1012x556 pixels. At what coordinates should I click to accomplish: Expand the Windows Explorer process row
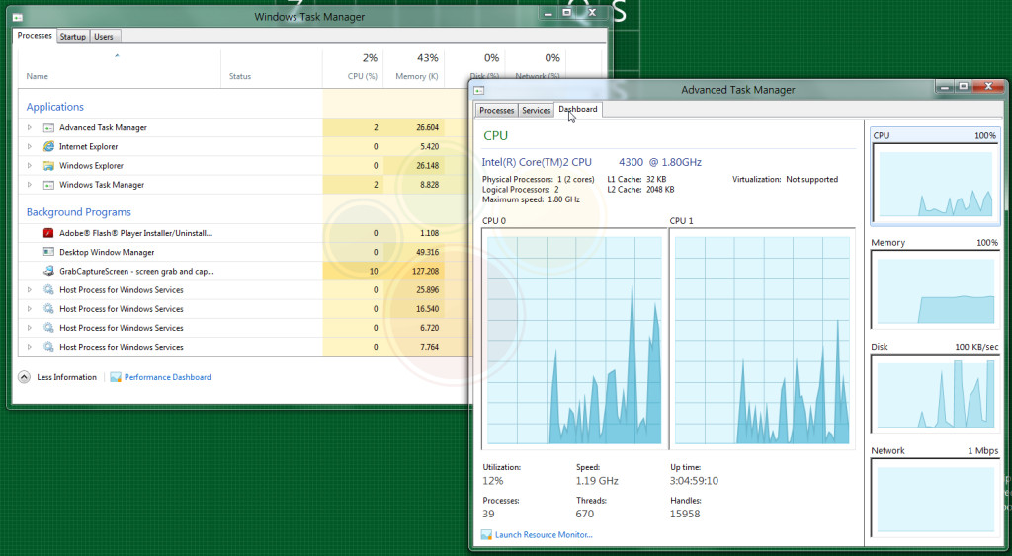(x=30, y=165)
